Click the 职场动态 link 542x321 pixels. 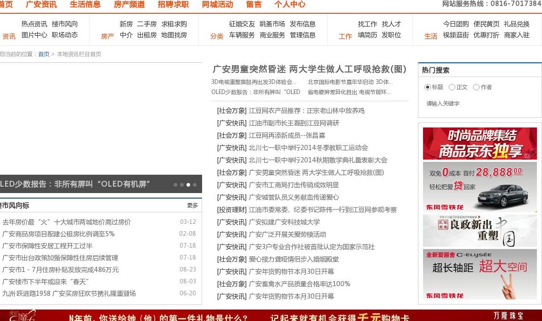click(65, 35)
